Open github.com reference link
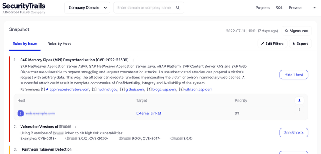The width and height of the screenshot is (321, 154). tap(135, 90)
